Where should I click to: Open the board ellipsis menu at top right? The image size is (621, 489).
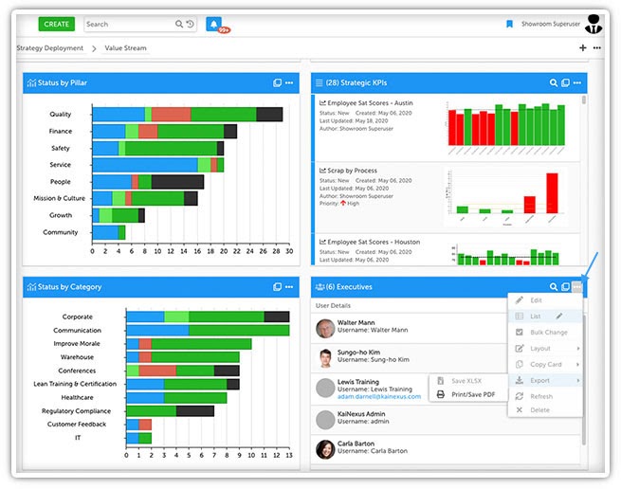coord(597,48)
